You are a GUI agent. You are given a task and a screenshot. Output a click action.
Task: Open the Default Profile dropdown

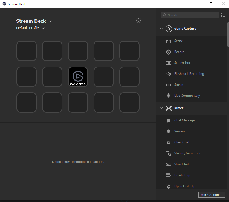point(43,28)
